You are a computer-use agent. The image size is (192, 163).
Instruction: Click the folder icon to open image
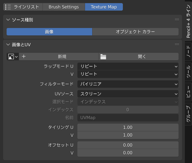coord(103,57)
